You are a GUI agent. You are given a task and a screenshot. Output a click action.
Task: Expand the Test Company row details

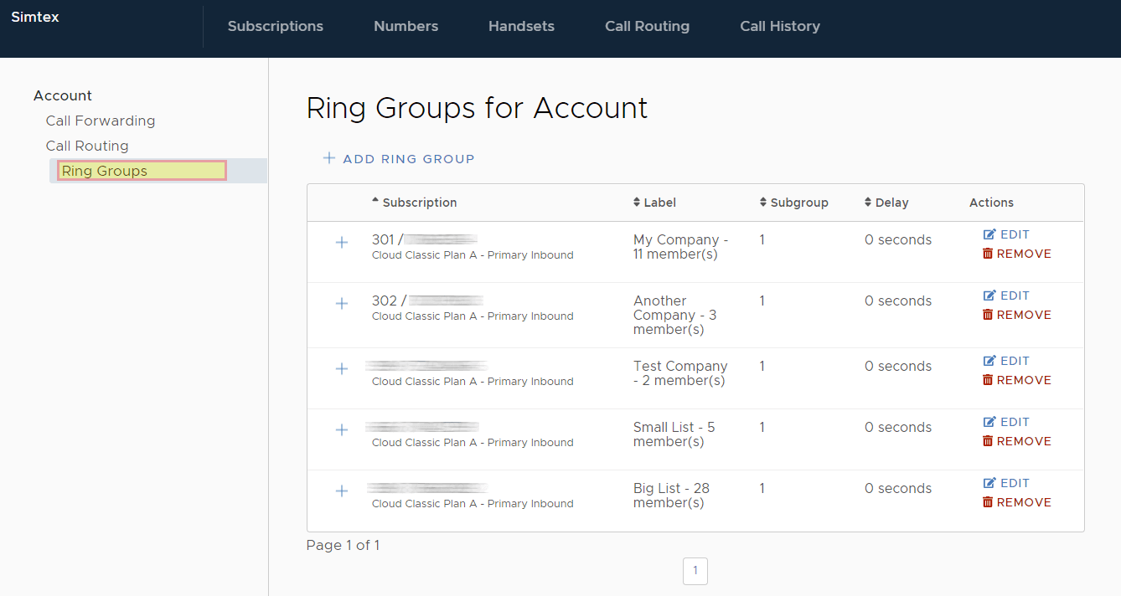342,369
